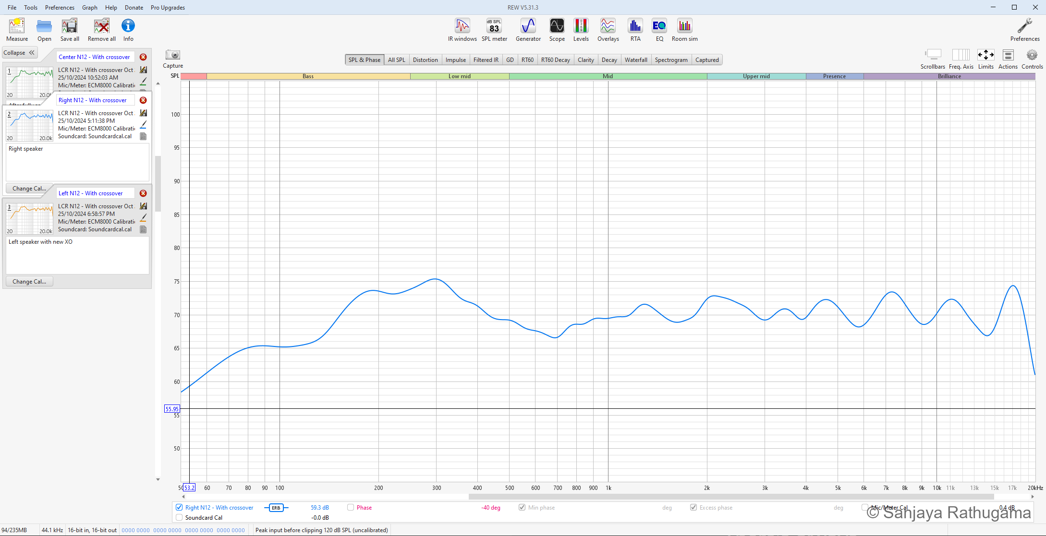Remove the Right N12 measurement
The height and width of the screenshot is (536, 1046).
click(143, 100)
